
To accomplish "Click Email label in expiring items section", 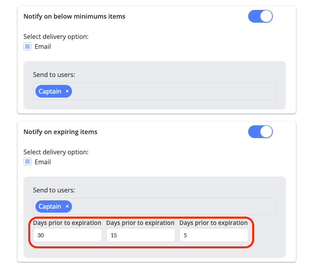I will (43, 162).
